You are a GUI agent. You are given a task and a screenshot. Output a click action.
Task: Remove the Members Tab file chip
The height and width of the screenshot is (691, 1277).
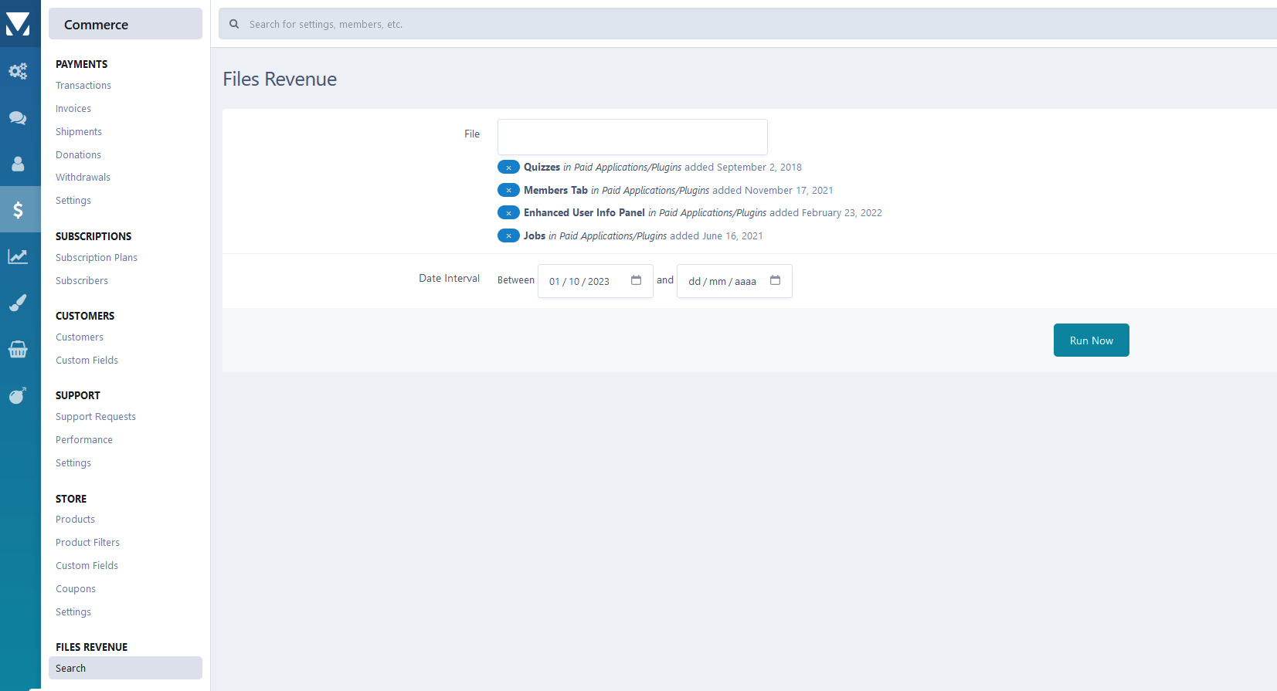pyautogui.click(x=508, y=190)
